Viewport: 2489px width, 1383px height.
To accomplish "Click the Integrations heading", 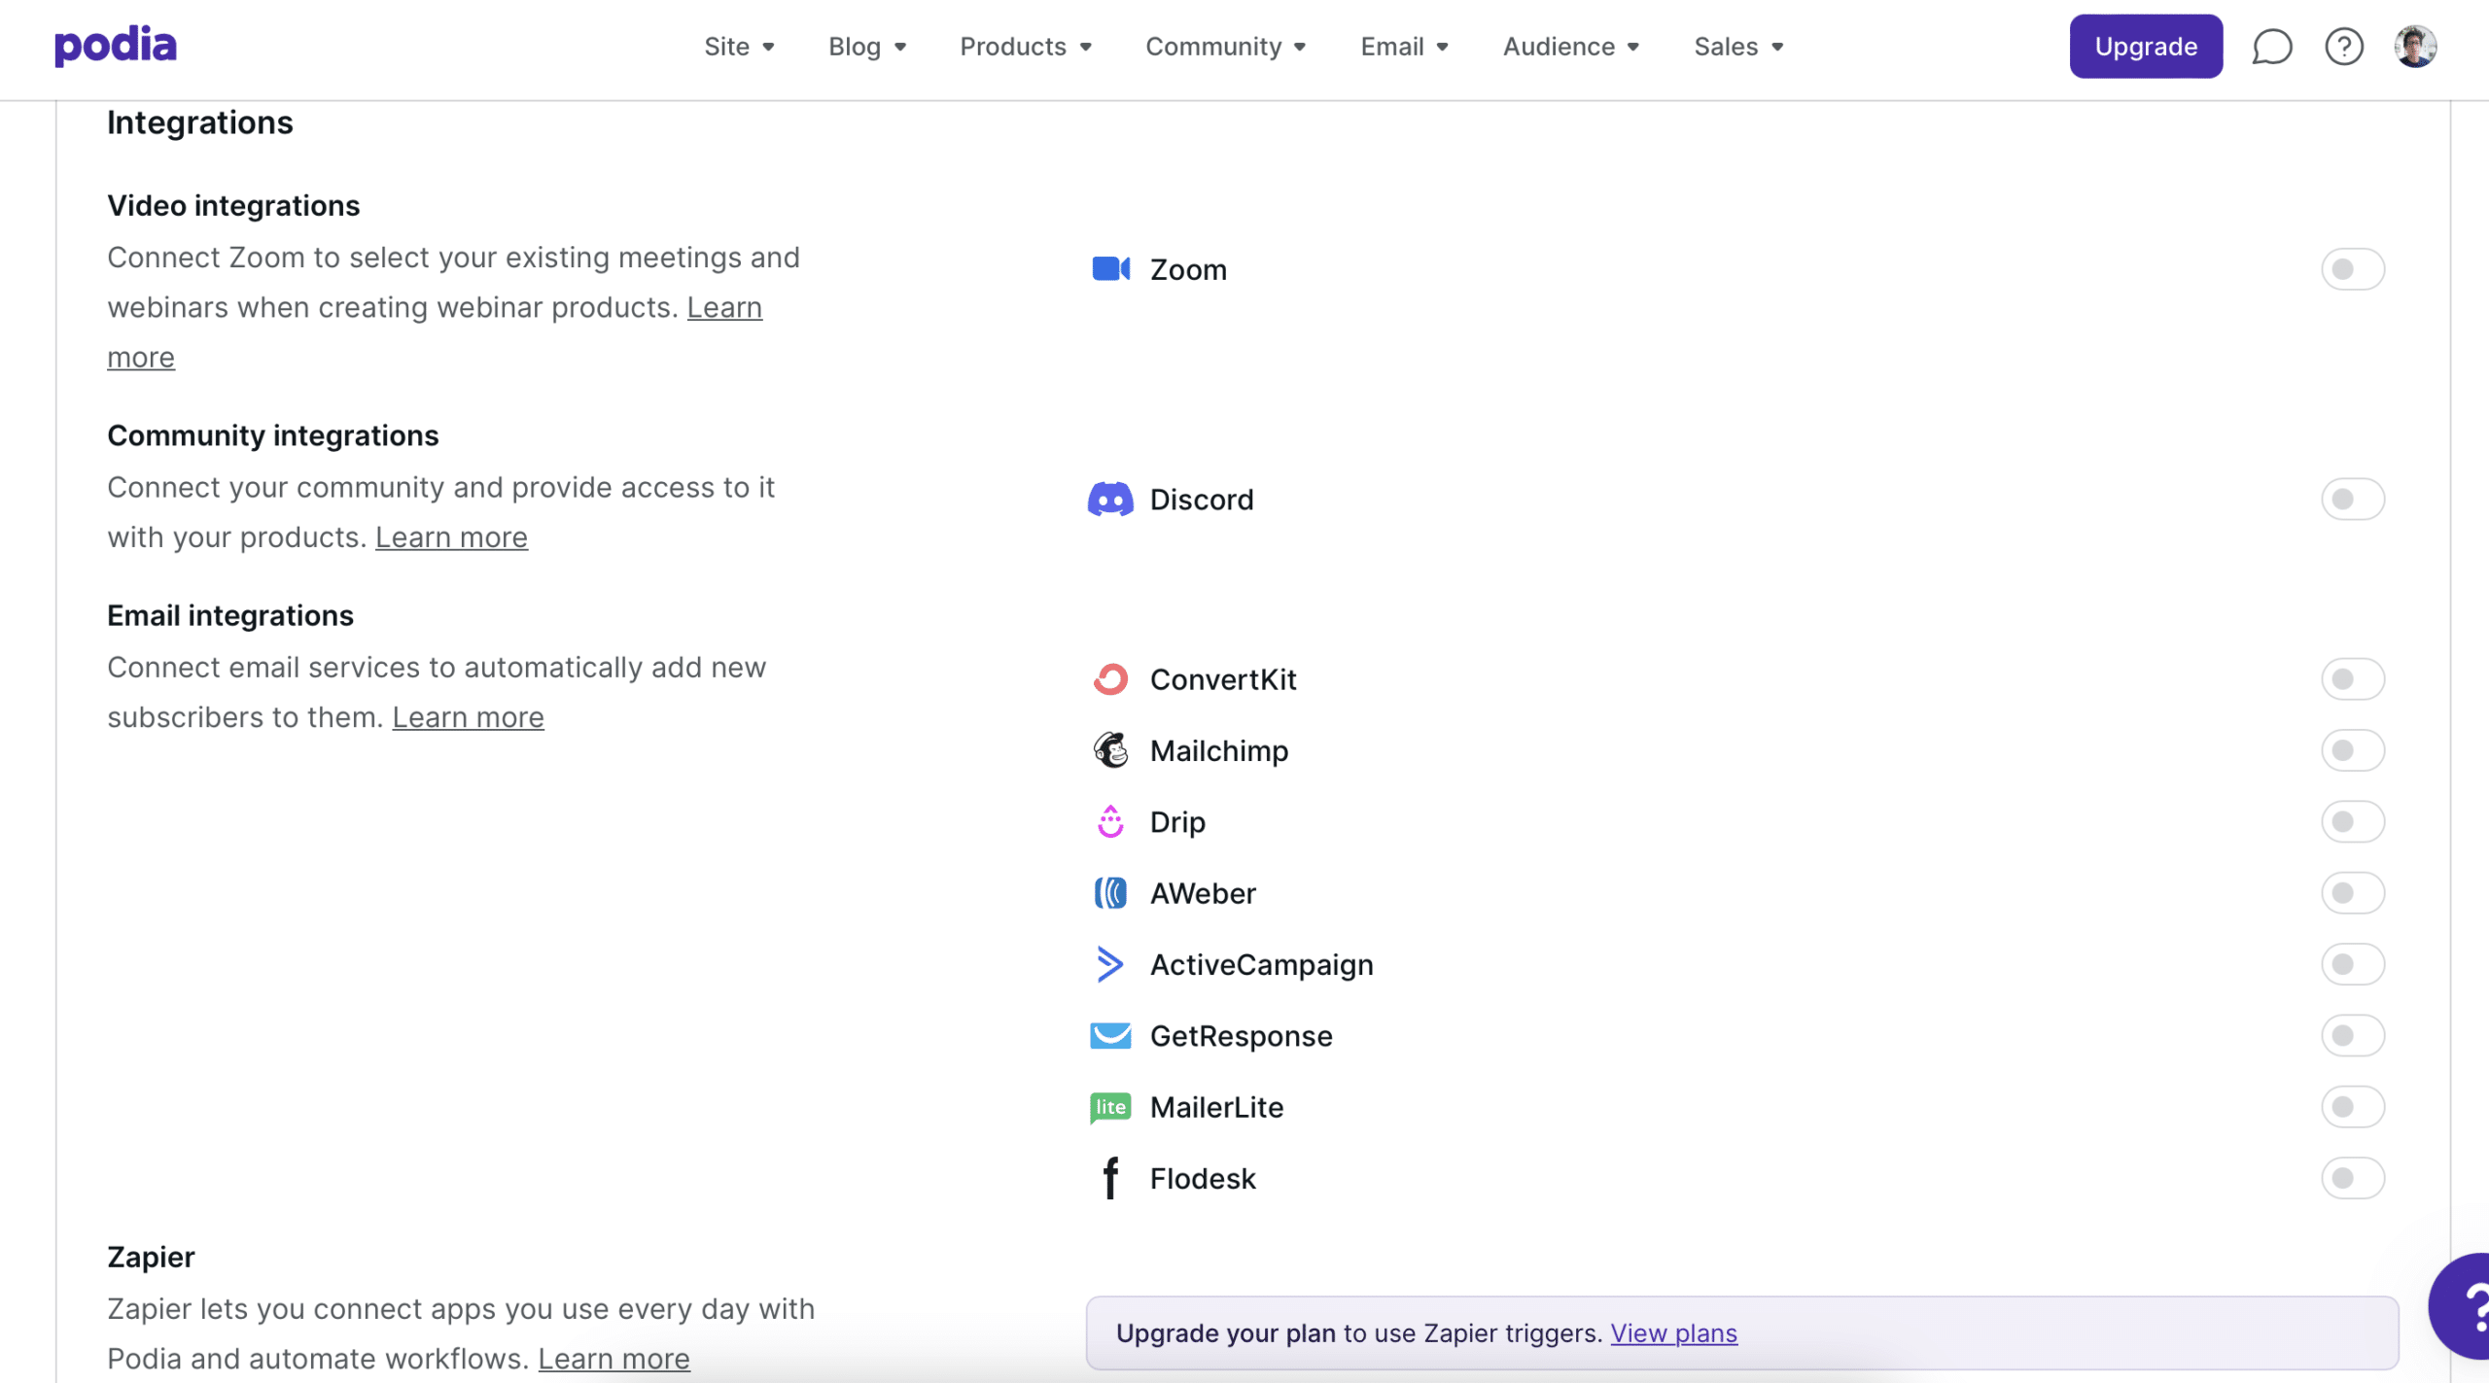I will tap(199, 123).
